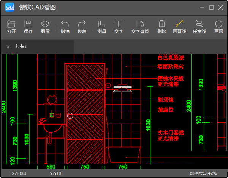Click the 1030 vertical dimension
This screenshot has height=178, width=228.
[x=27, y=140]
